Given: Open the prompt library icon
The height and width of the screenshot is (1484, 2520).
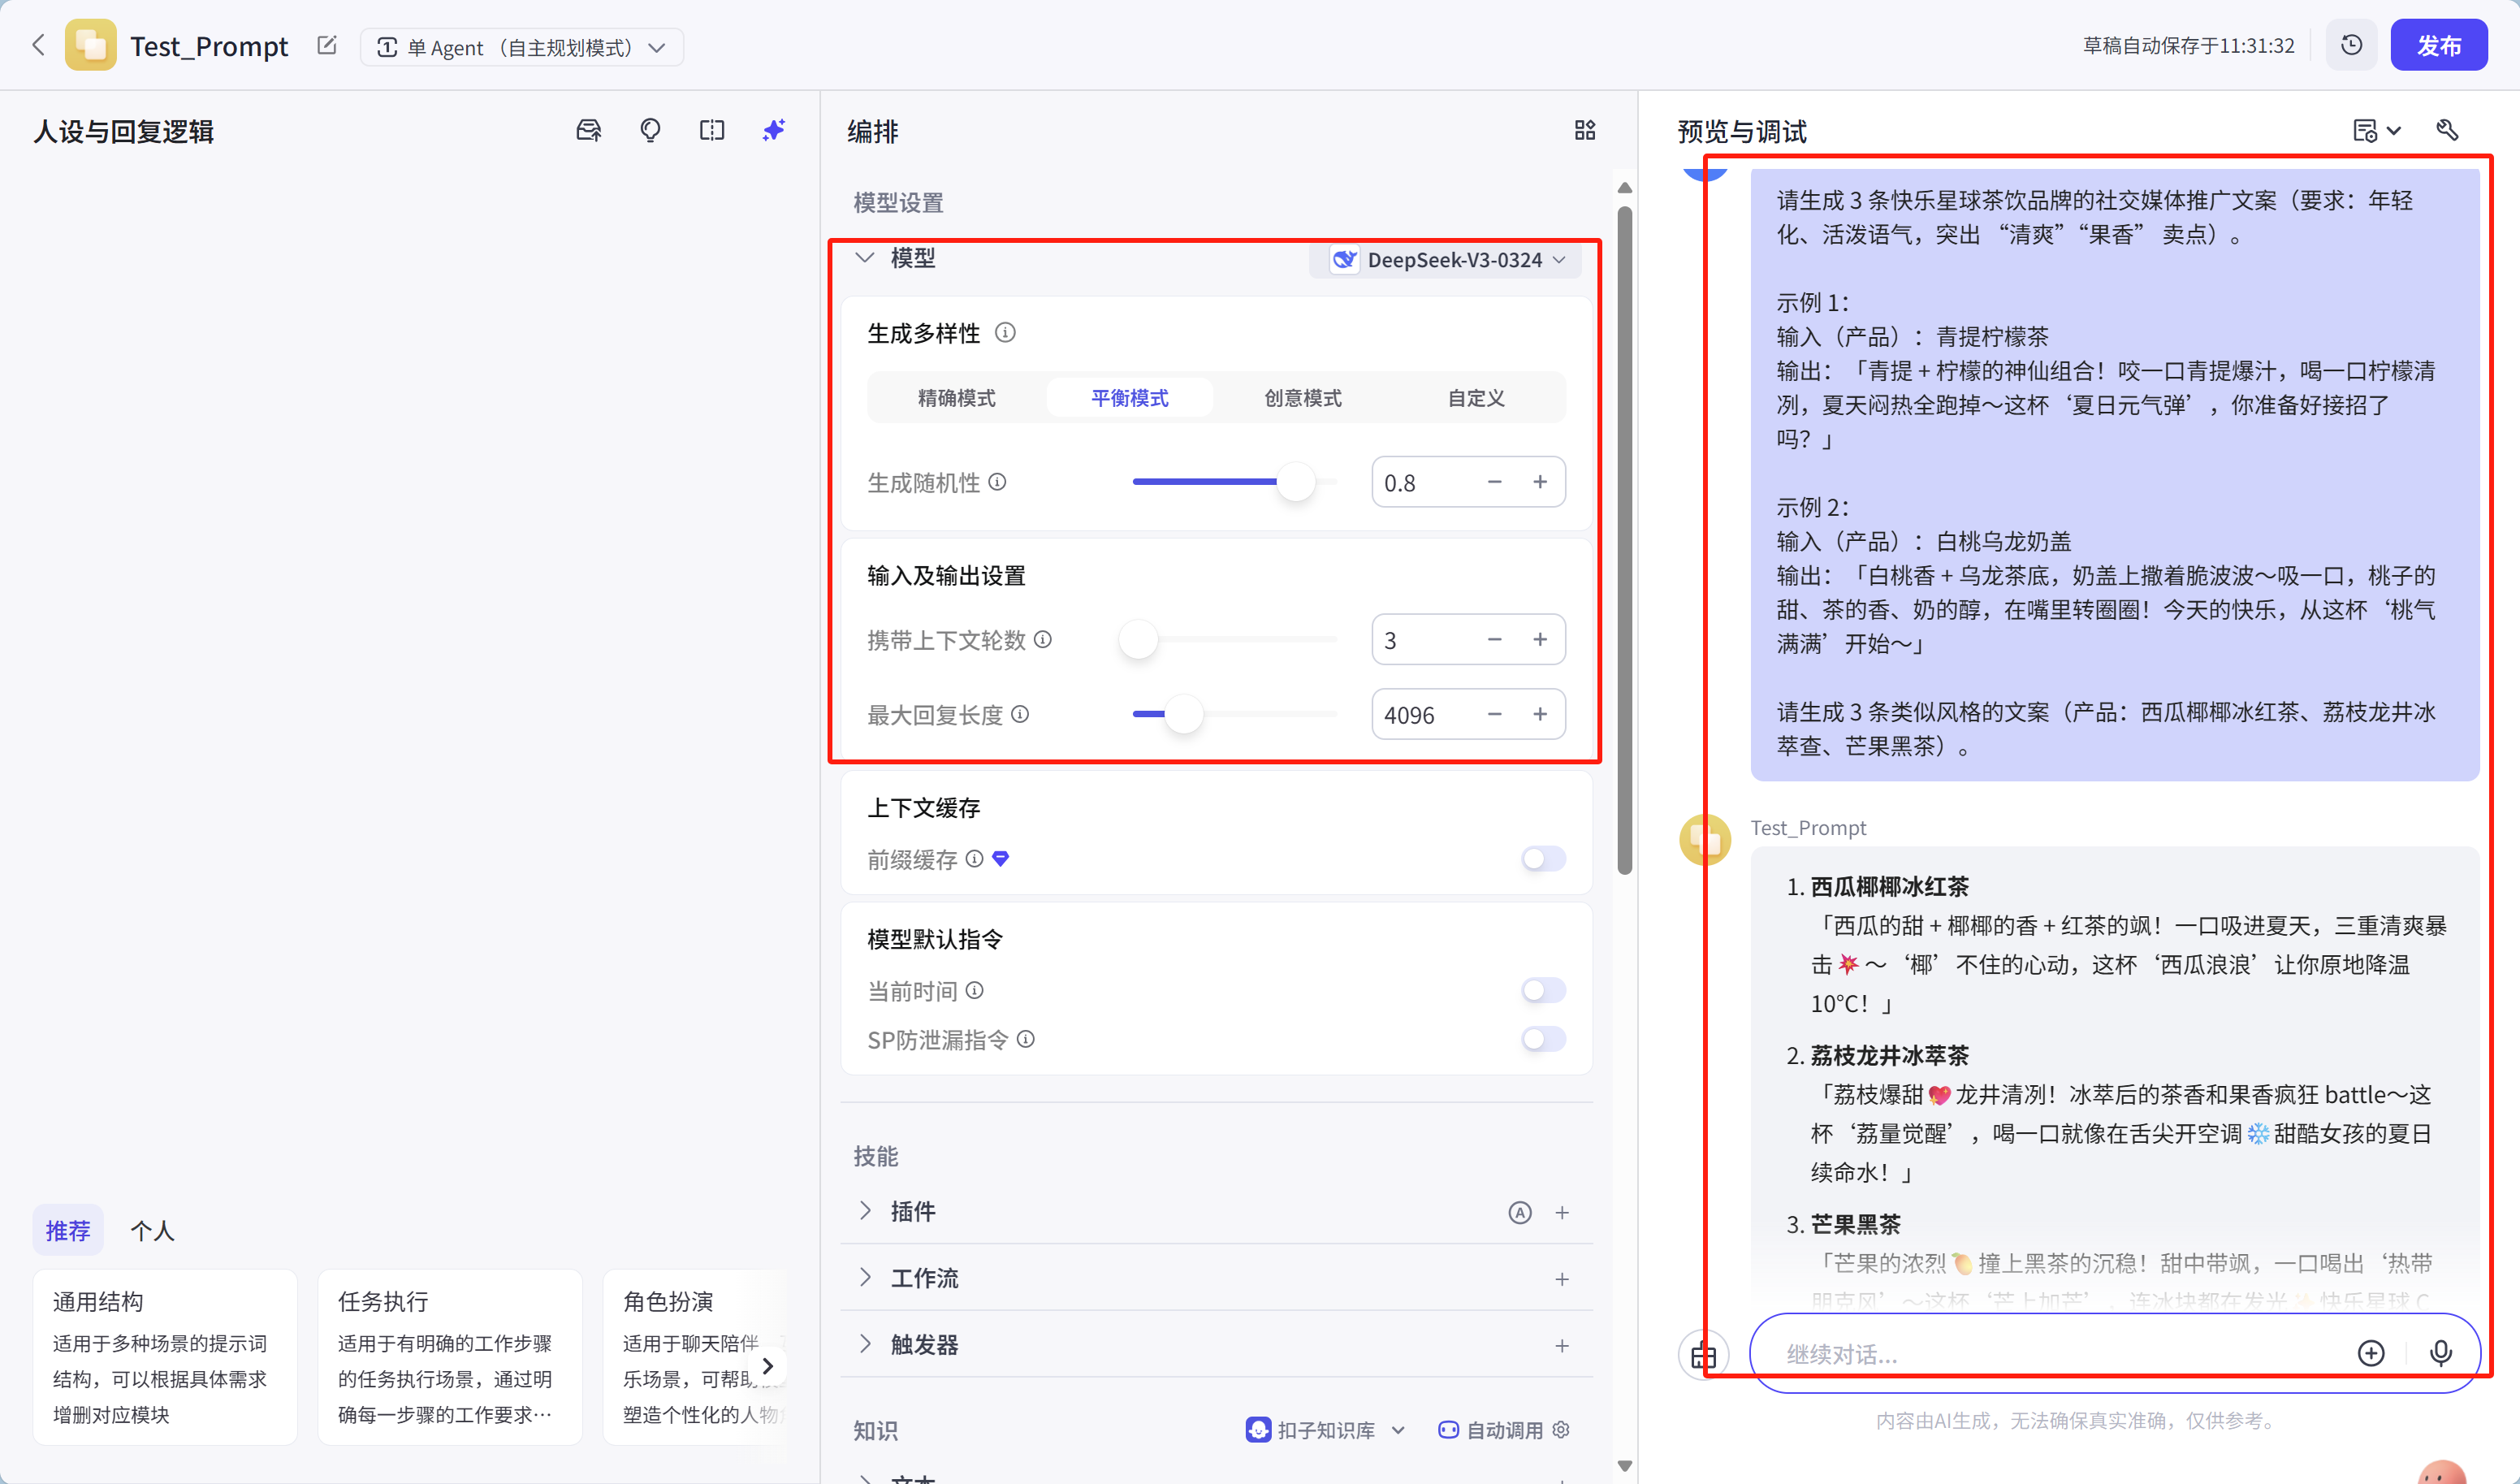Looking at the screenshot, I should pyautogui.click(x=589, y=130).
